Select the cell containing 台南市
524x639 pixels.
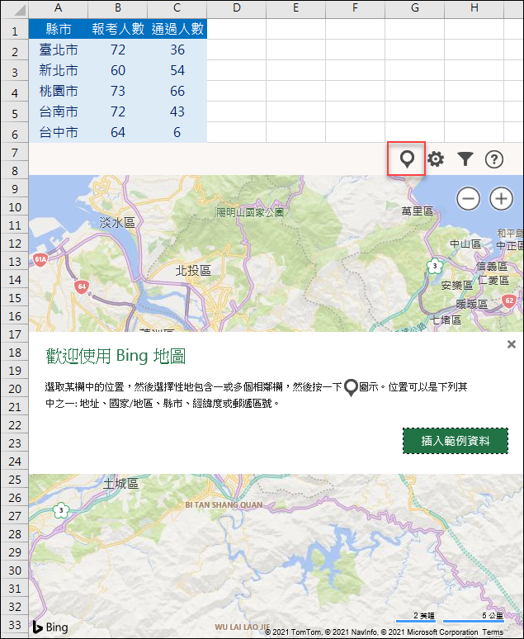point(59,111)
